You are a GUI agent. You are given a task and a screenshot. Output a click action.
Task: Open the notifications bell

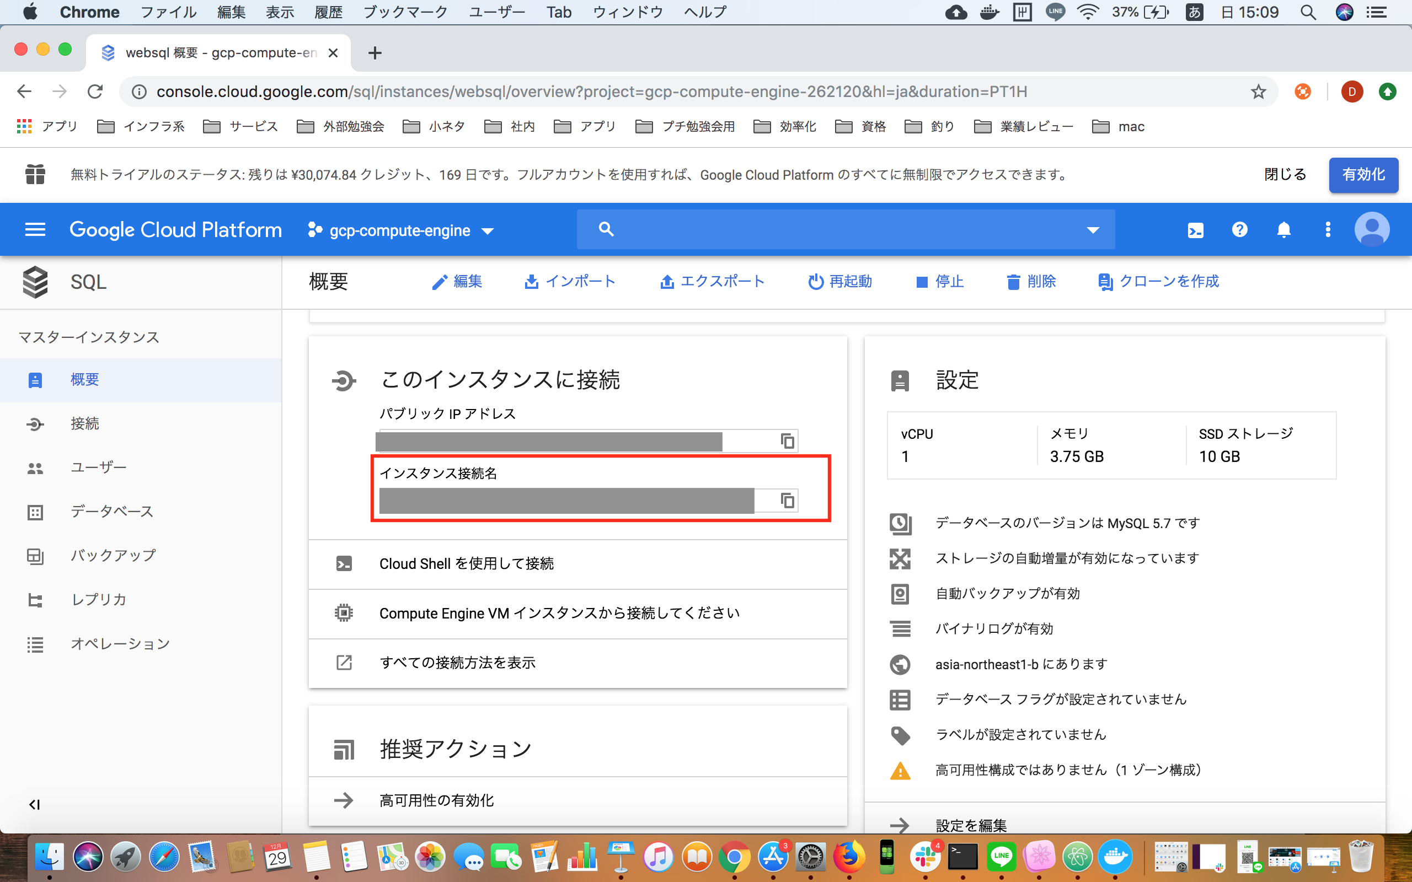[1283, 230]
